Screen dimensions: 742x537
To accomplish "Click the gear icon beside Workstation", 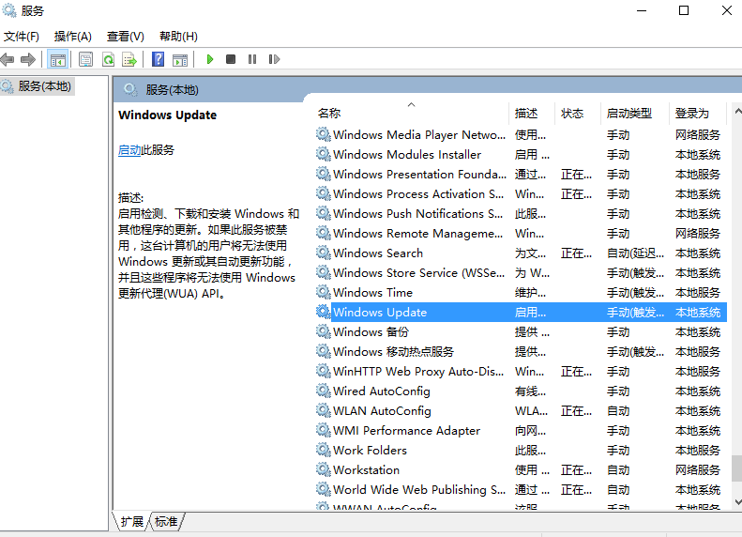I will 324,469.
